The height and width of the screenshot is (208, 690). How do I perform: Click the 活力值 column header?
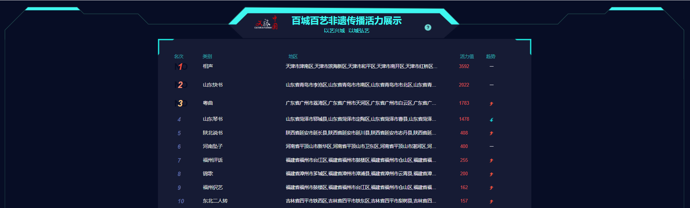click(x=467, y=56)
